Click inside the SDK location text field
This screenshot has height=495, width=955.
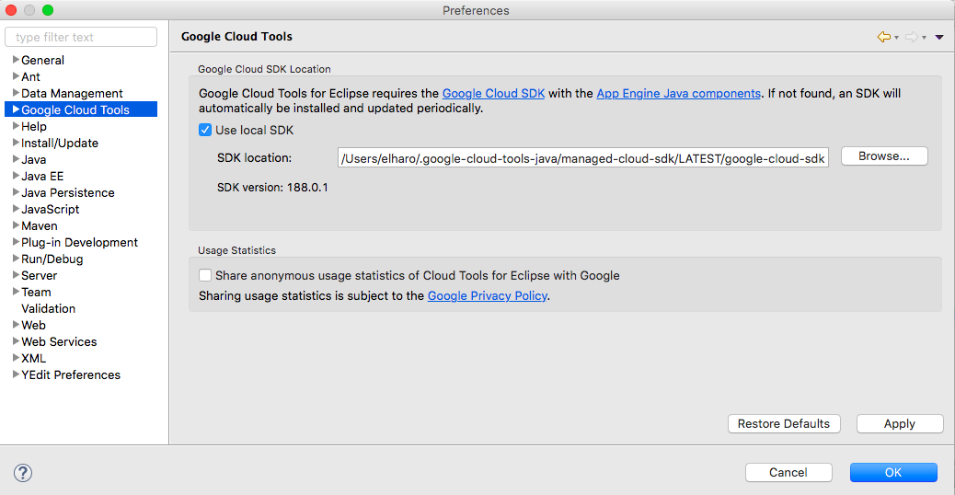(583, 158)
